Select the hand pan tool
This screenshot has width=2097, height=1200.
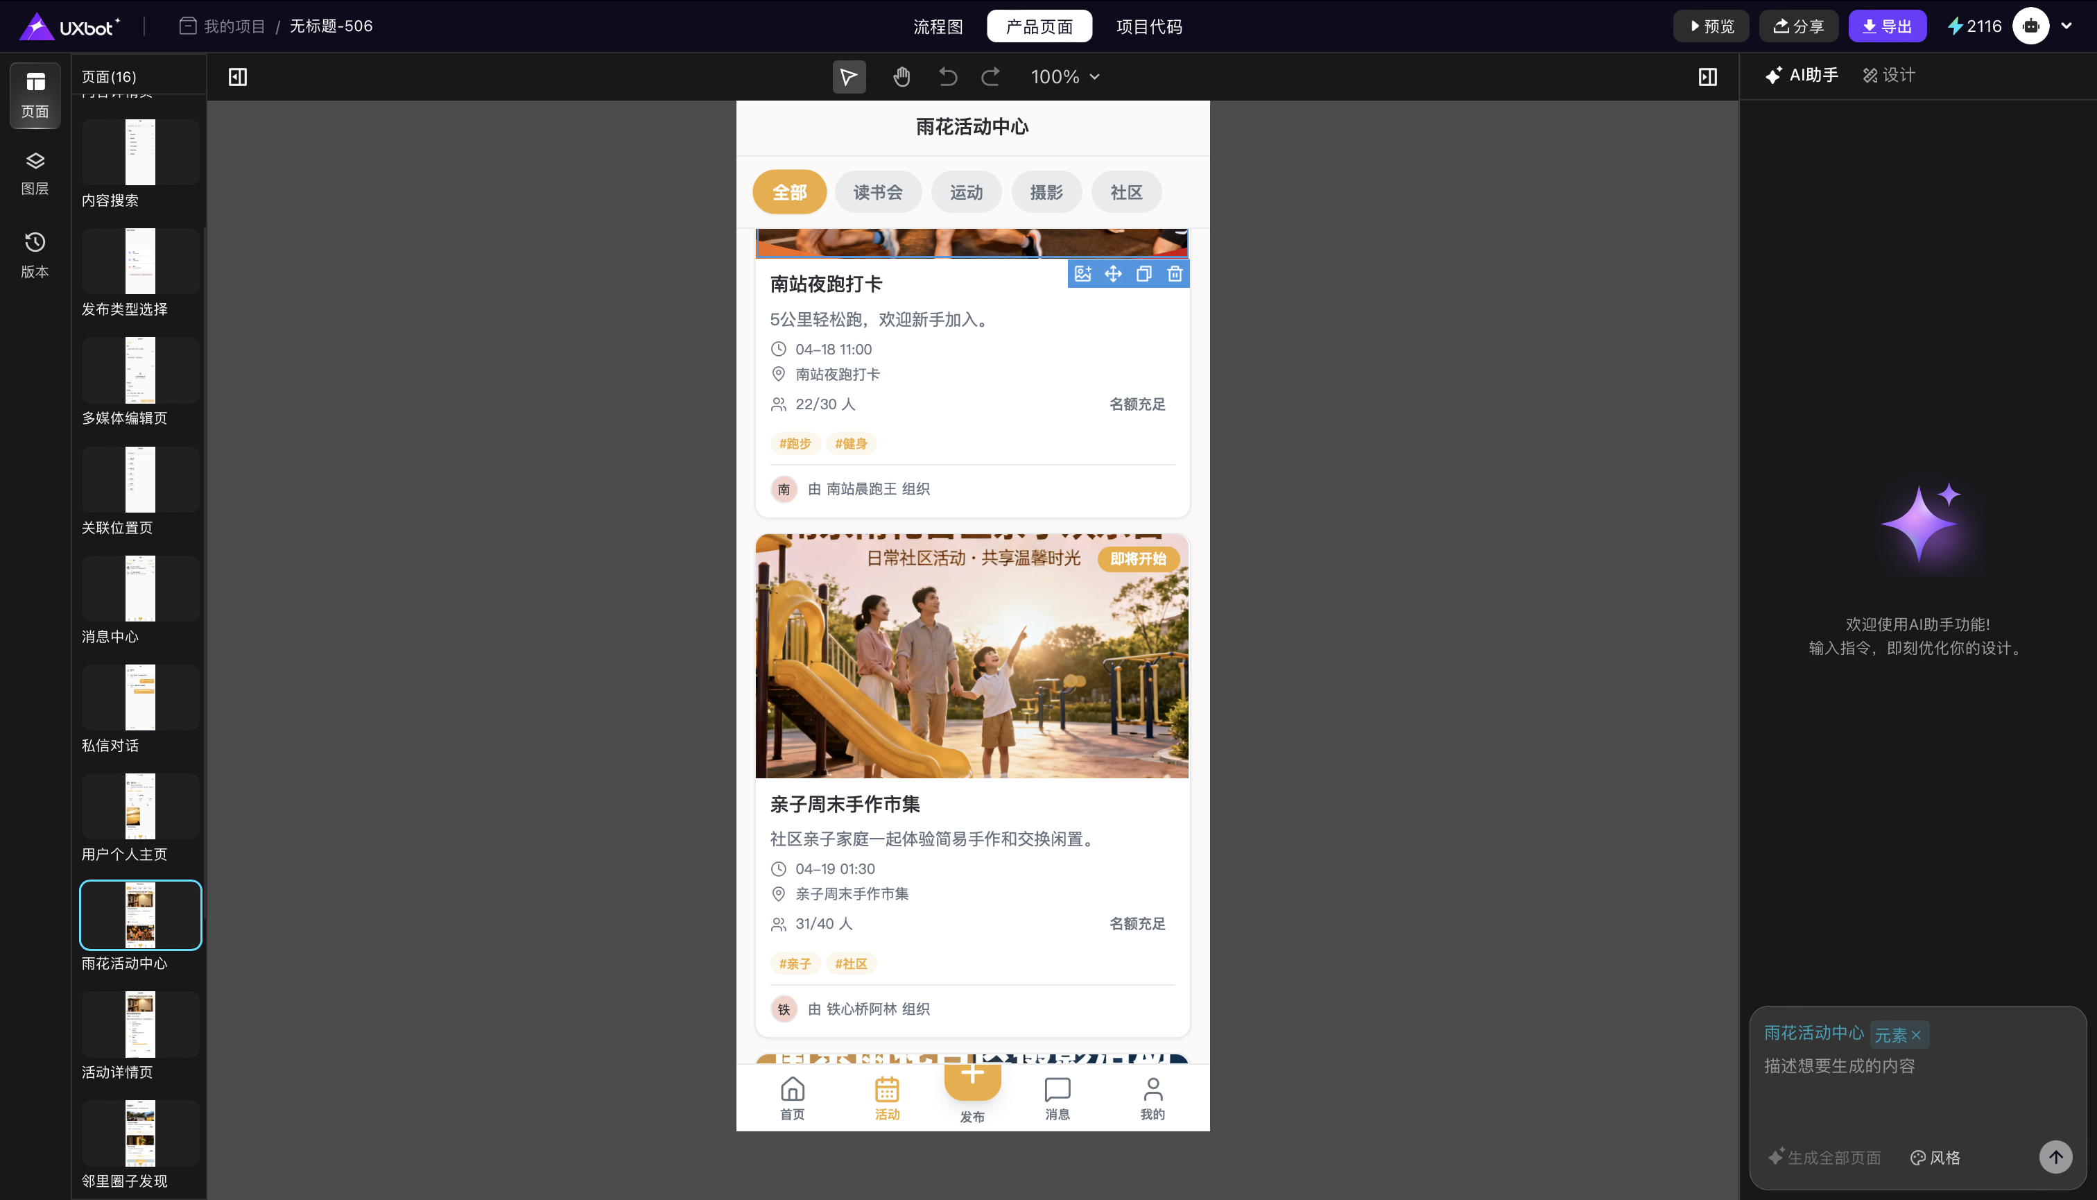[x=901, y=77]
